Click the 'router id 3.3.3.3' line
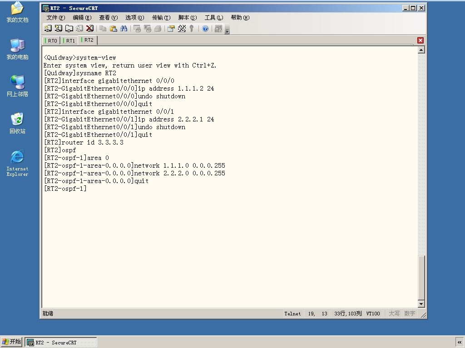465x348 pixels. [84, 142]
